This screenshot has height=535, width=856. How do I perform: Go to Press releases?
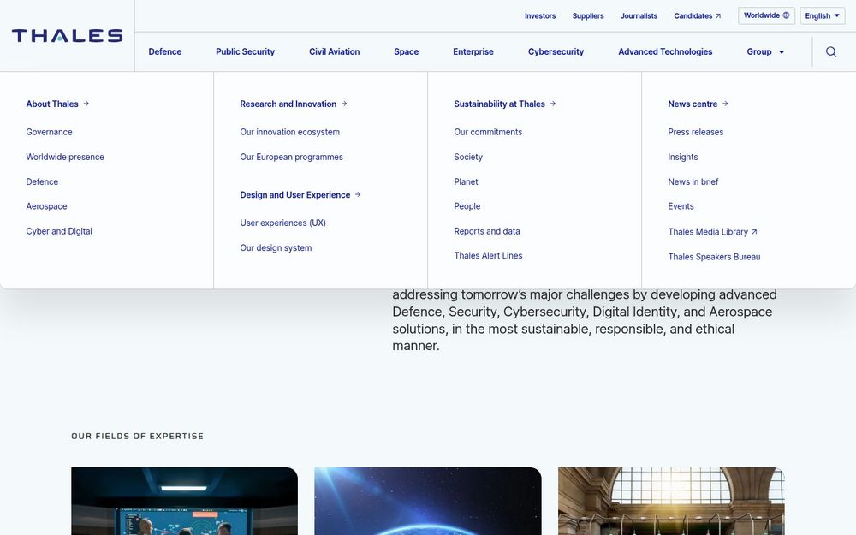695,132
